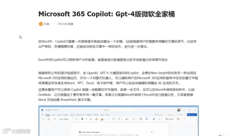The height and width of the screenshot is (136, 230).
Task: Open the Editing mode dropdown in embedded Word
Action: (x=181, y=115)
